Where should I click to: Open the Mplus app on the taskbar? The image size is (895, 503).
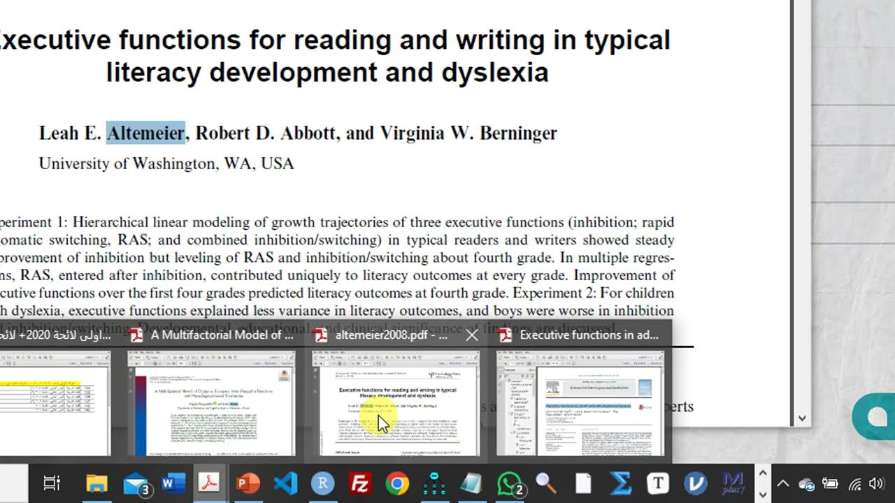pyautogui.click(x=732, y=483)
